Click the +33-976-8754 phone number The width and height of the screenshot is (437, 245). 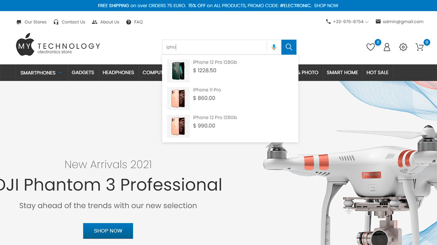(x=348, y=21)
